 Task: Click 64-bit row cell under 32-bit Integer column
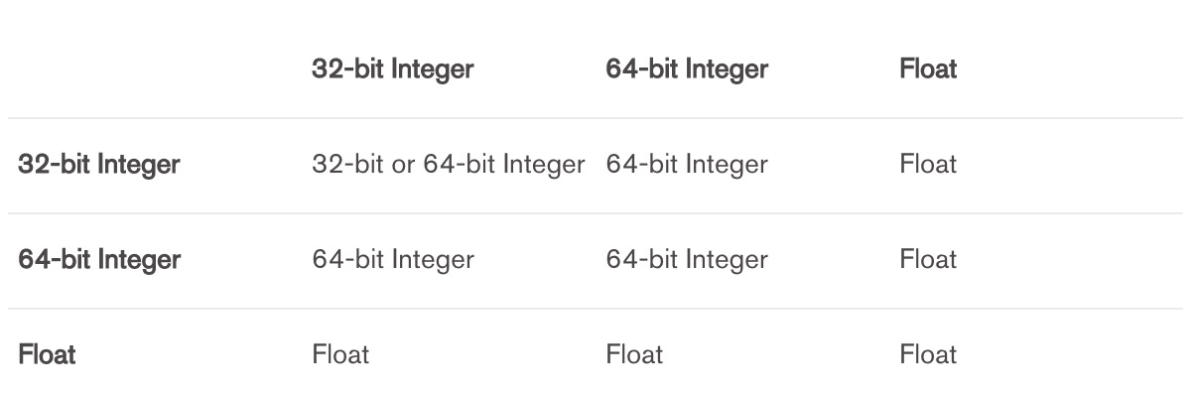pos(393,260)
